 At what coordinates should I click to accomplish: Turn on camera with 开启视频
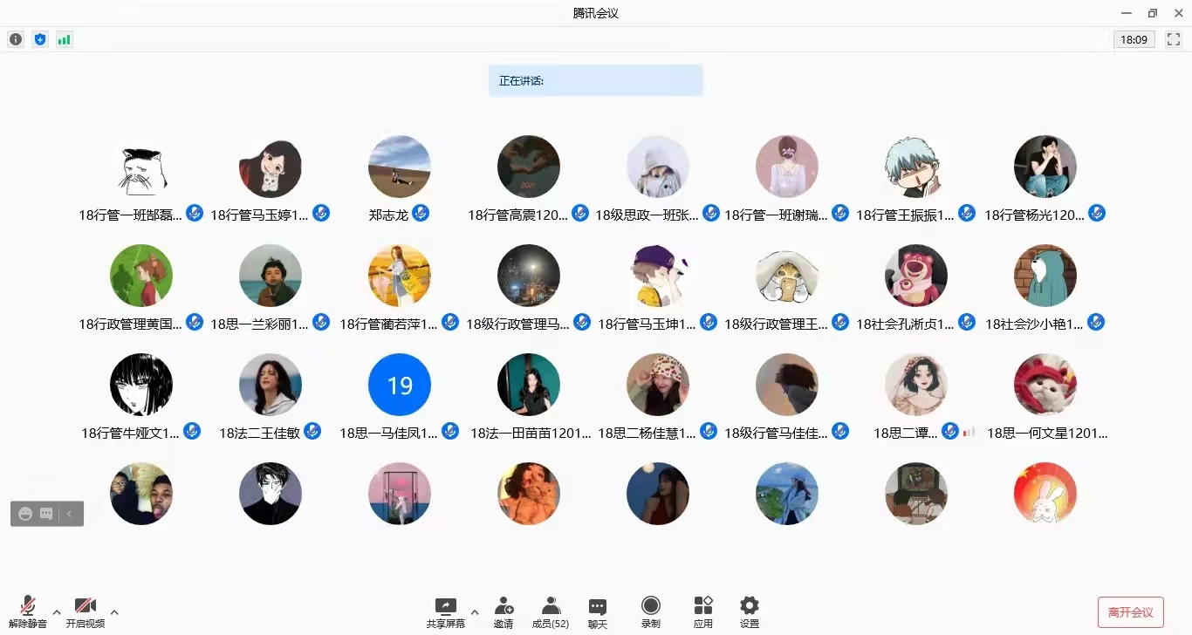[x=86, y=612]
